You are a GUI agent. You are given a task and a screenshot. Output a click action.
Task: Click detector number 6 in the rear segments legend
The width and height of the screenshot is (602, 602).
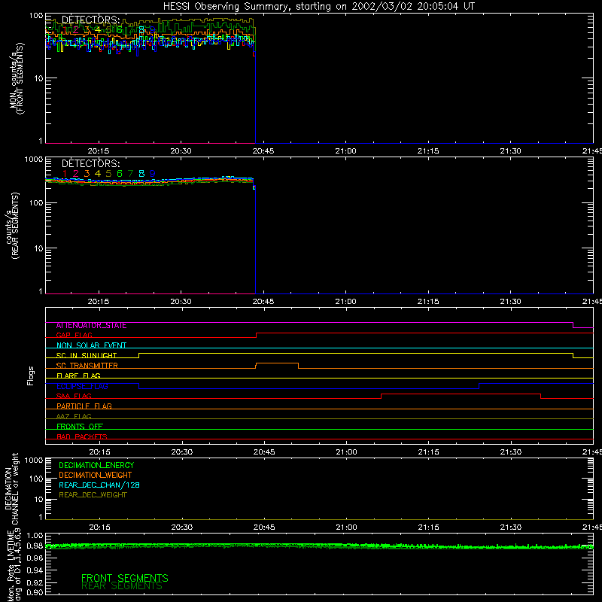[x=120, y=174]
